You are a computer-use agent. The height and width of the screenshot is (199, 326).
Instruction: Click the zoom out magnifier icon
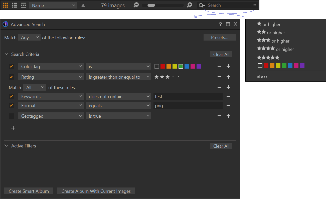pyautogui.click(x=136, y=5)
